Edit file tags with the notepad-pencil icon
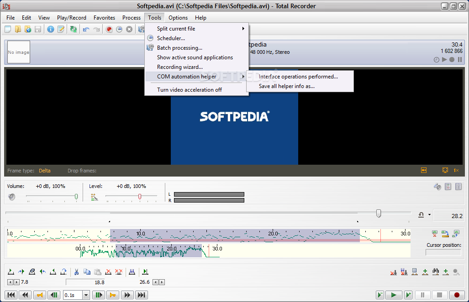 pos(61,29)
